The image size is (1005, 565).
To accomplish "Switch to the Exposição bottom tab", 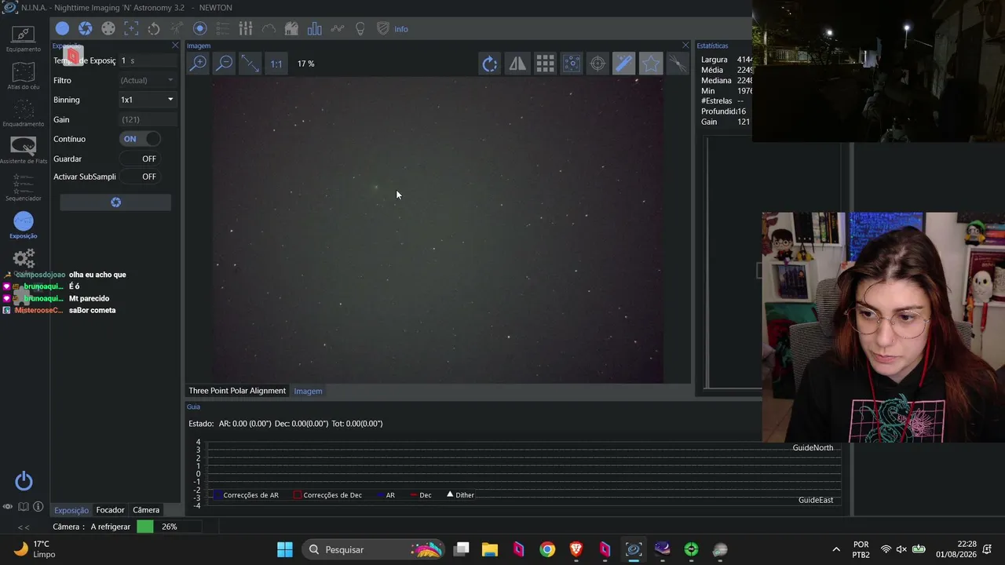I will point(71,510).
